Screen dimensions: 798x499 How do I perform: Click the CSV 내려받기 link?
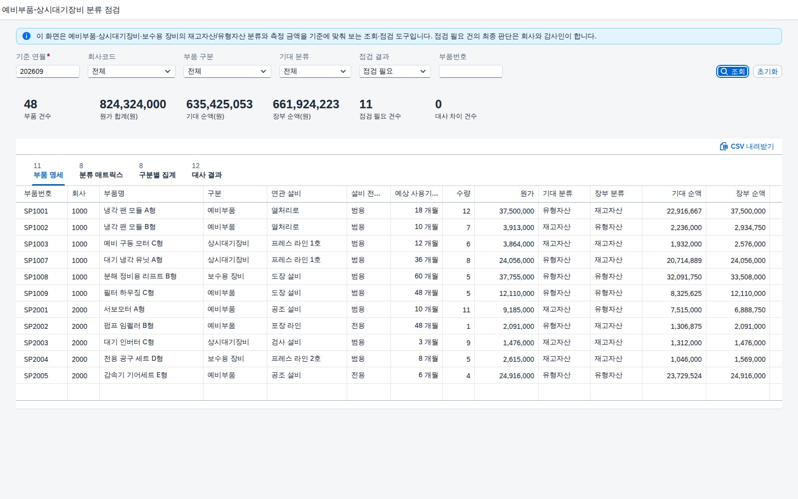click(747, 146)
